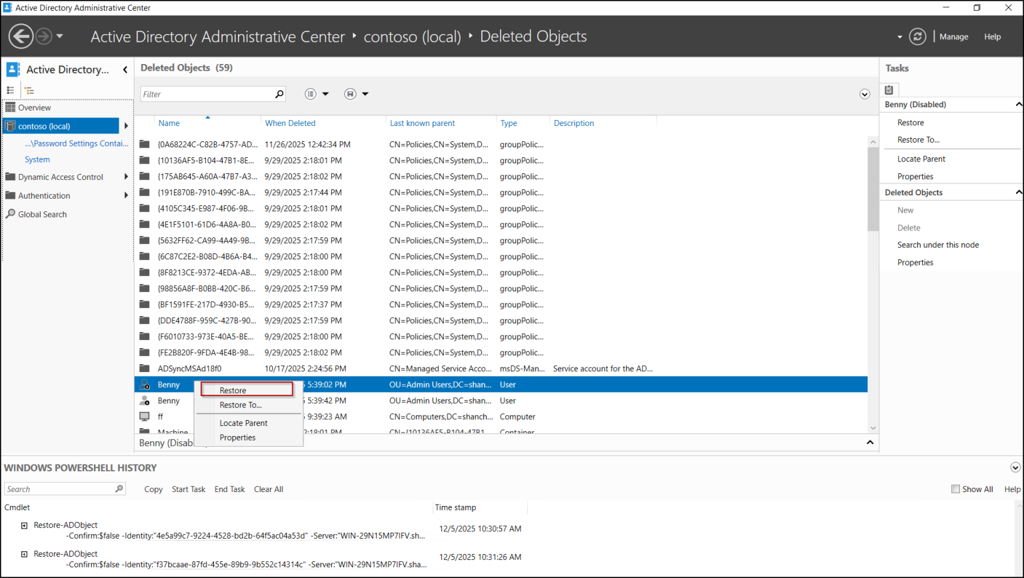Select the list view icon in the navigation pane

click(x=11, y=90)
